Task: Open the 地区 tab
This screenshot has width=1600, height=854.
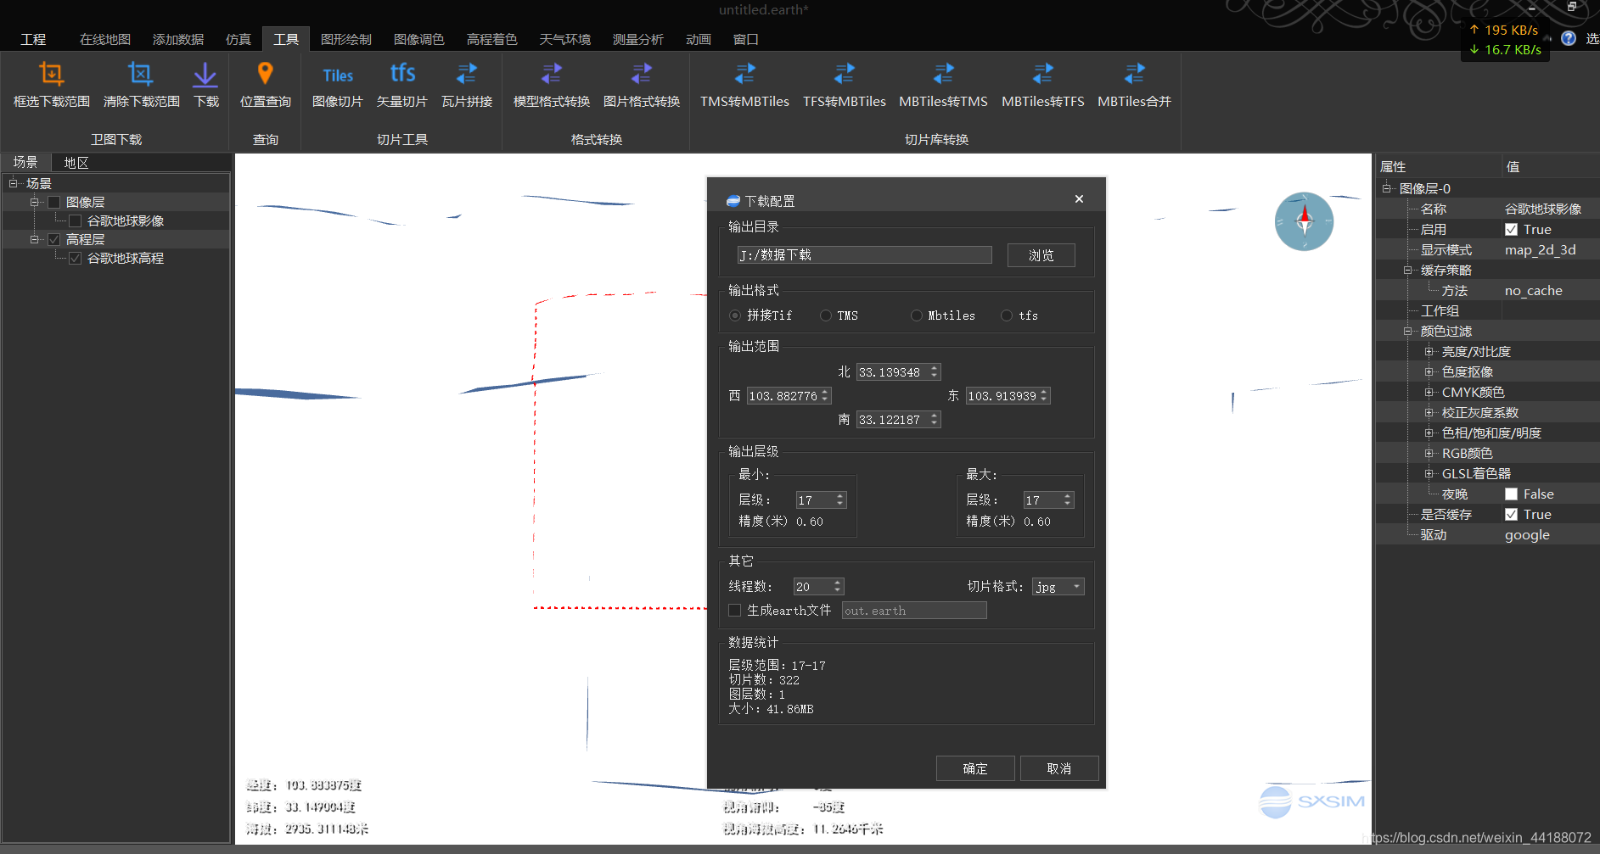Action: pos(75,162)
